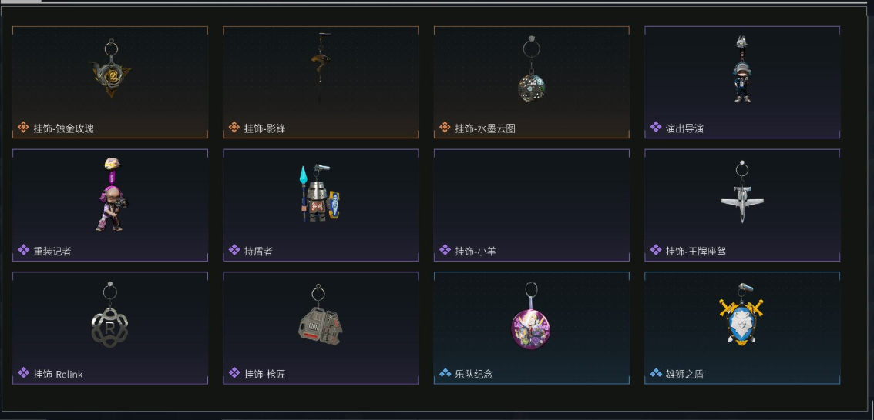Pick the 重装记者 pink-haired figure charm
This screenshot has height=420, width=874.
pyautogui.click(x=112, y=194)
